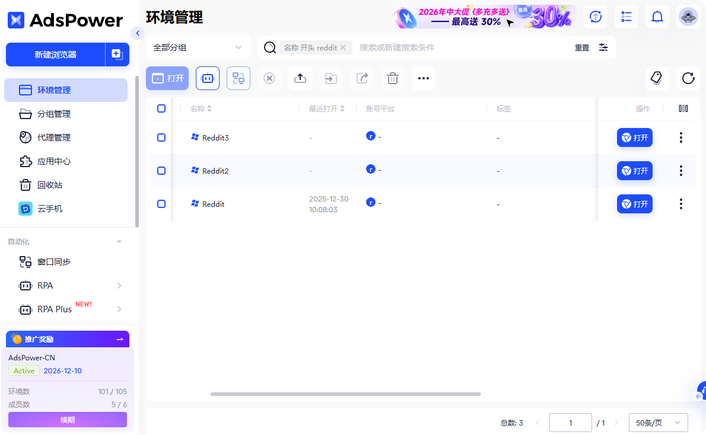Click the promo reward arrow icon
The image size is (706, 435).
(120, 339)
